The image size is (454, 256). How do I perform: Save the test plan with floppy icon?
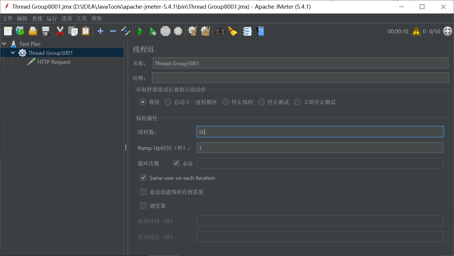pos(46,31)
